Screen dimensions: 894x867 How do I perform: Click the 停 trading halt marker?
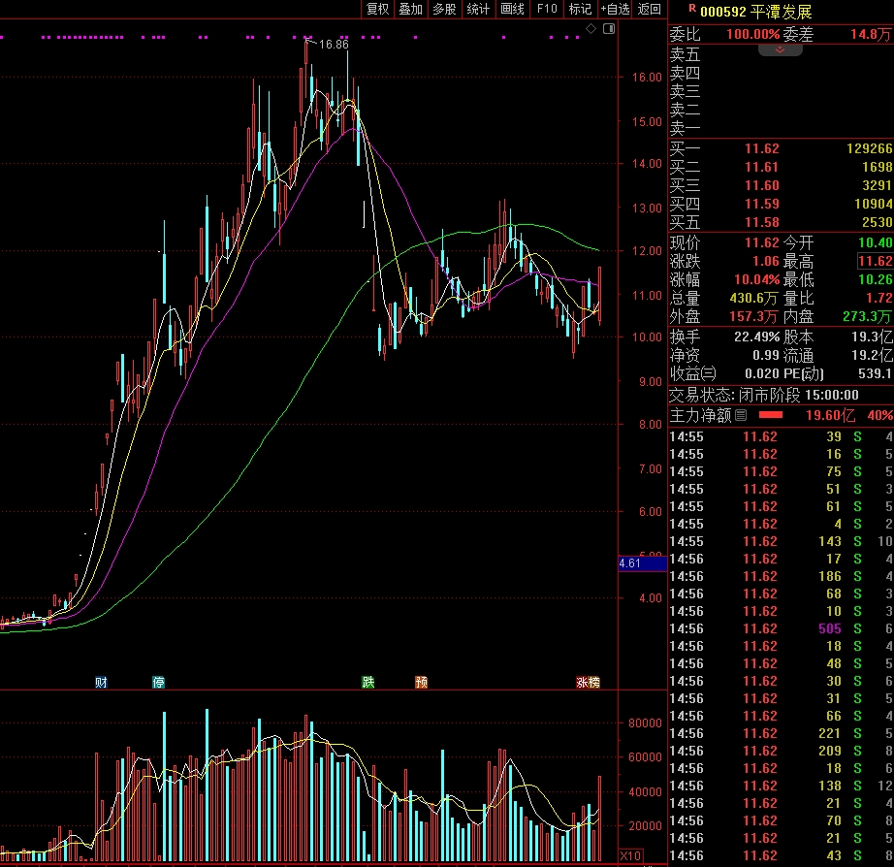click(x=159, y=682)
